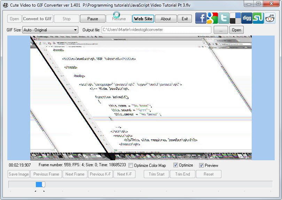Click the timestamp 00:02:19.907
Viewport: 282px width, 200px height.
[x=20, y=165]
